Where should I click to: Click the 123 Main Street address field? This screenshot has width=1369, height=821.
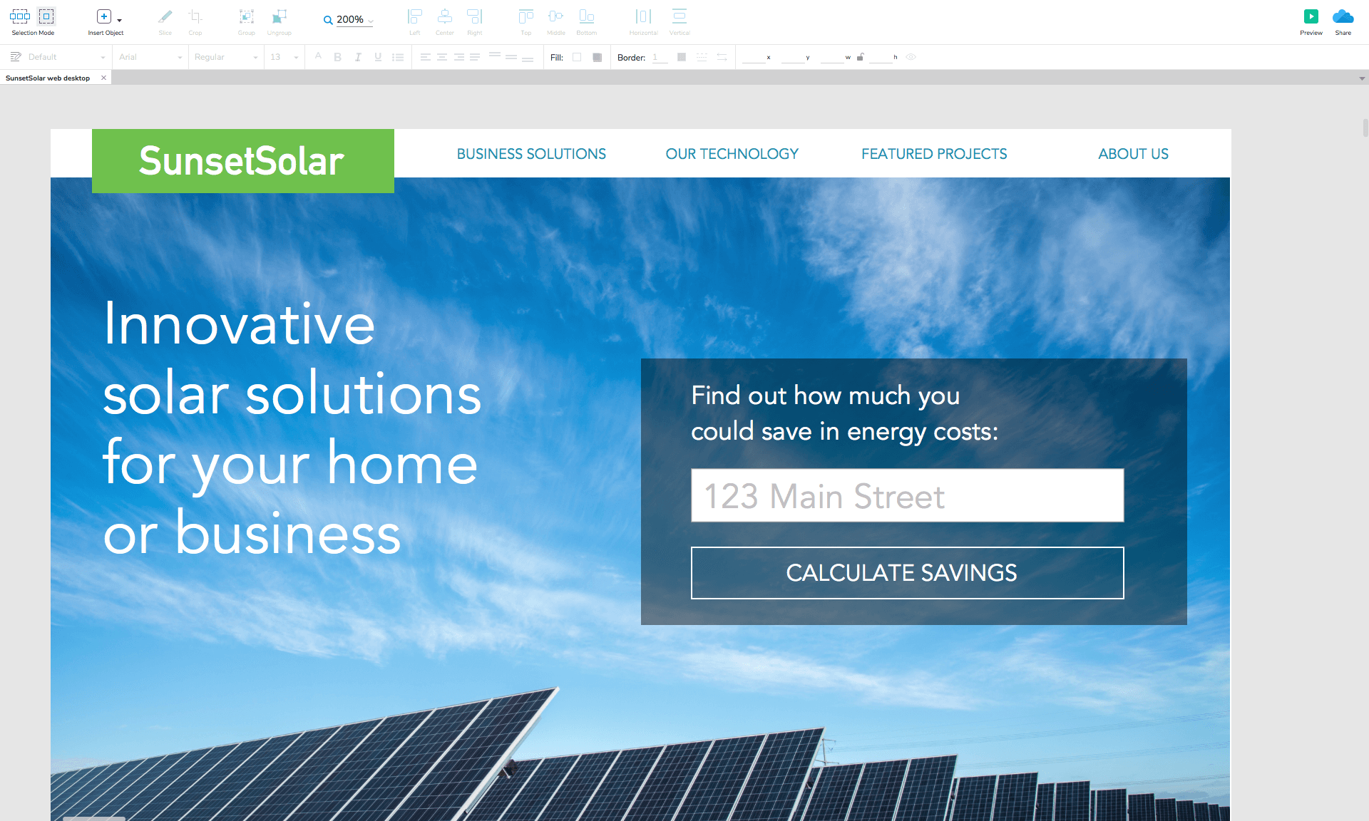pos(907,495)
